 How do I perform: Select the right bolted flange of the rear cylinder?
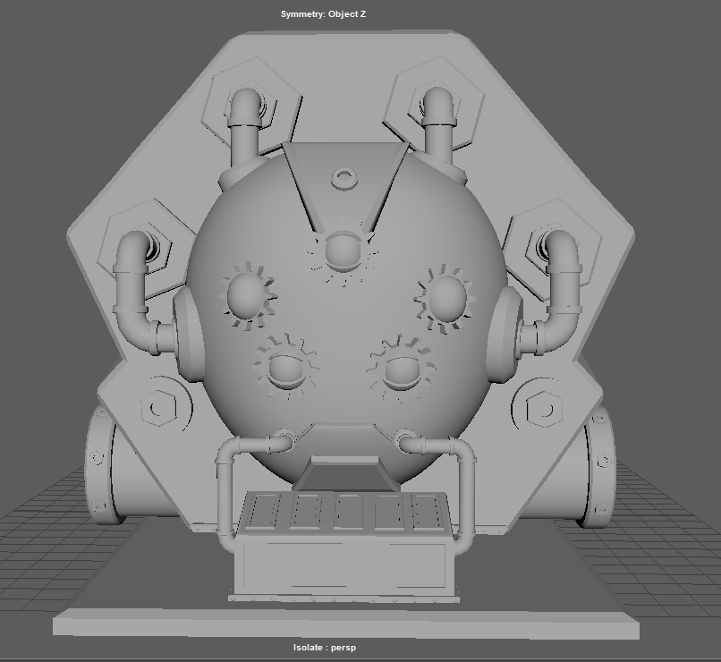click(x=601, y=467)
